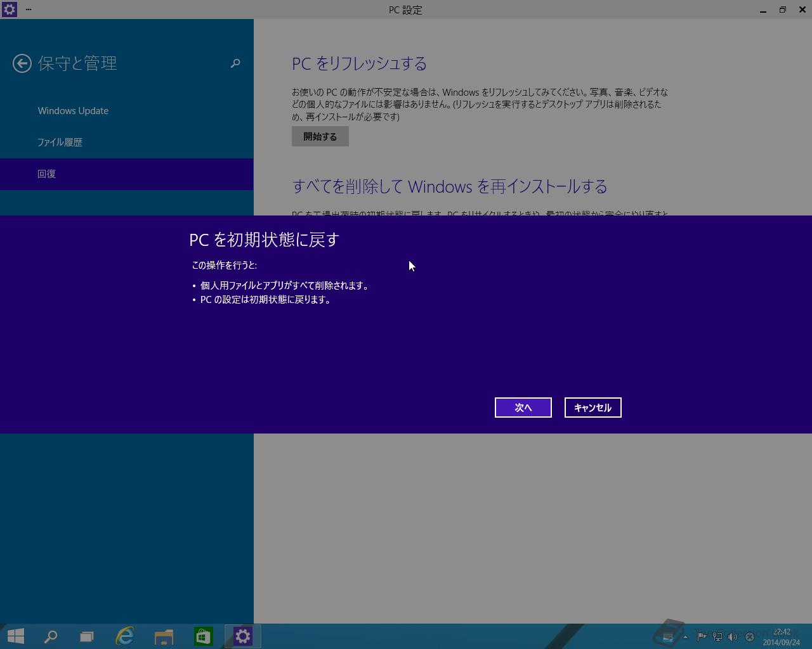Viewport: 812px width, 649px height.
Task: Click 次へ to continue the PC reset
Action: [523, 408]
